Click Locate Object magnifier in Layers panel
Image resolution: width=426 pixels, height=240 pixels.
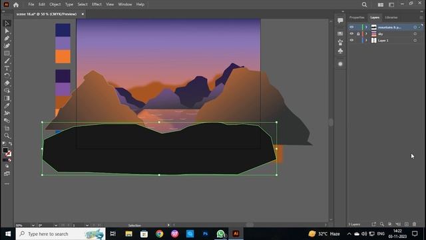(x=381, y=224)
